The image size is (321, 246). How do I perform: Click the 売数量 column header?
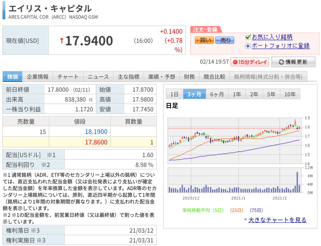click(26, 122)
